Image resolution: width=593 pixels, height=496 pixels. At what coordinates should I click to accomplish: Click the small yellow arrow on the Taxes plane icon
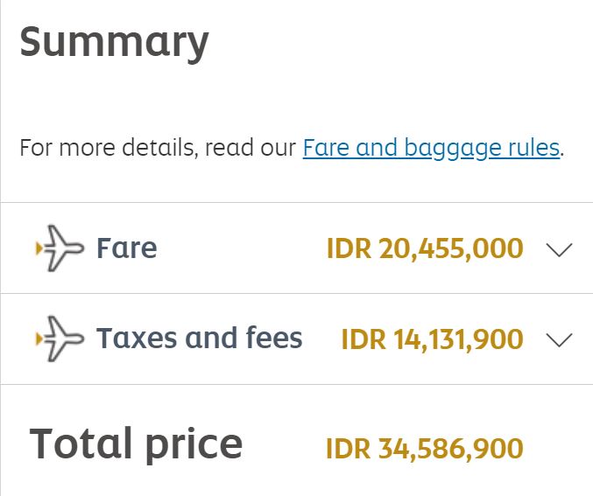38,339
